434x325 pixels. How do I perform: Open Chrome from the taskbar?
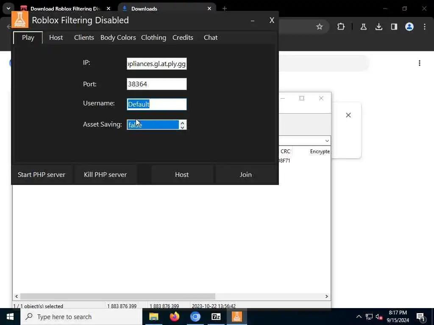(195, 317)
